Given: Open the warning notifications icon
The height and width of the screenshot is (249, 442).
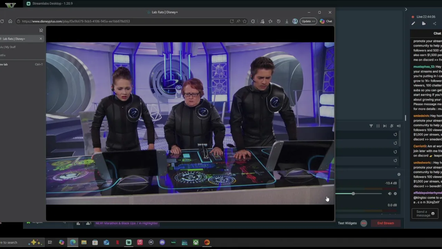Looking at the screenshot, I should point(88,223).
